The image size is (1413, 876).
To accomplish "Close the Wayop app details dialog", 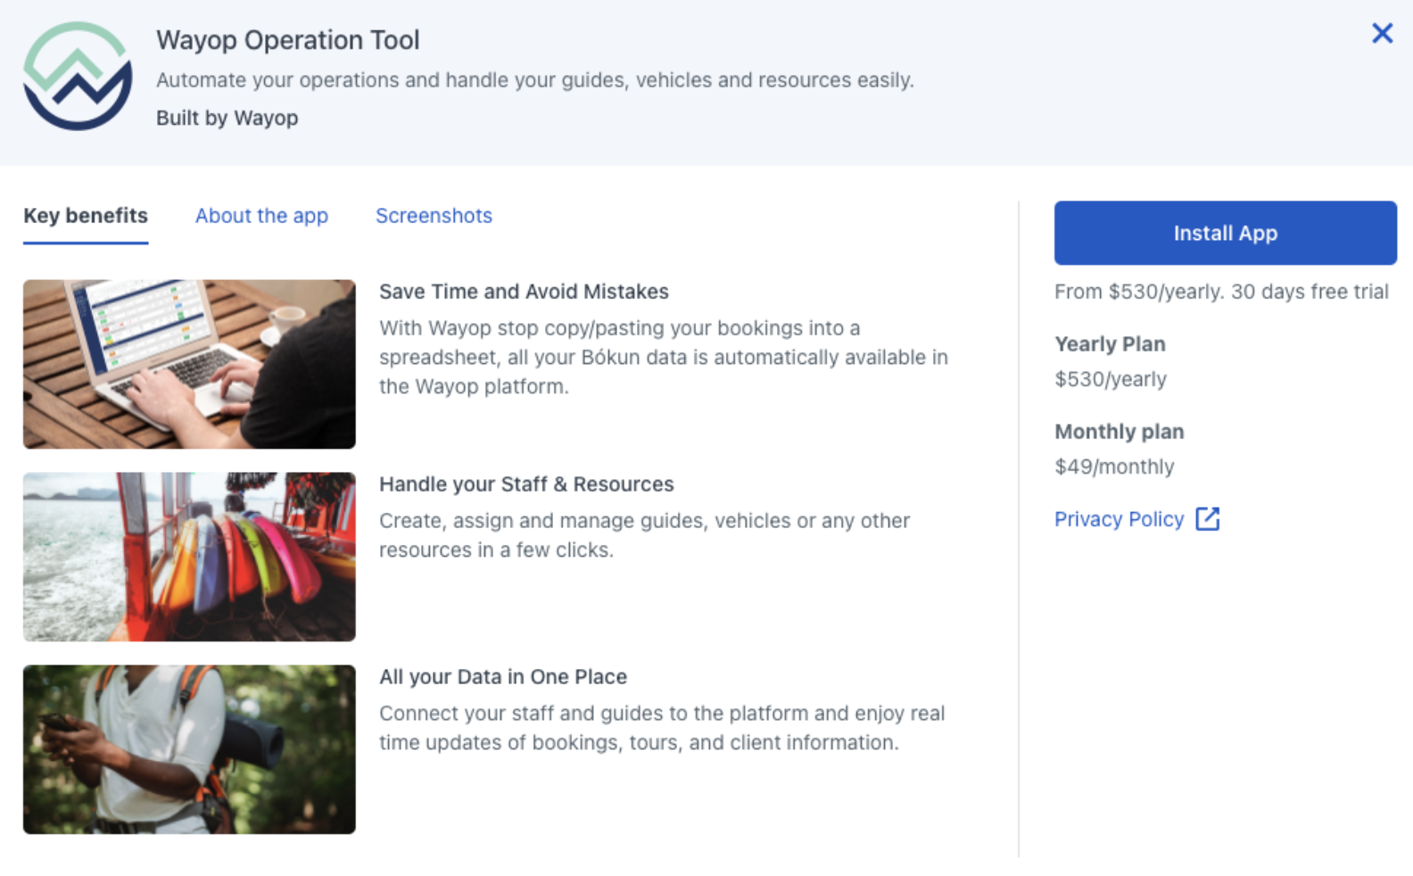I will pos(1382,34).
